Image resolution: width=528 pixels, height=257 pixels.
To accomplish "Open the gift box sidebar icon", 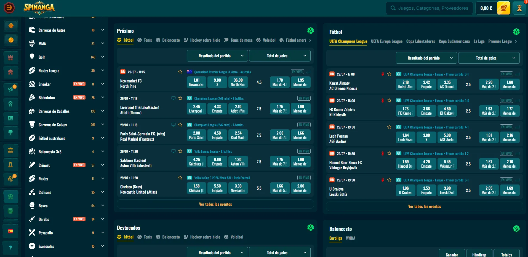I will [10, 58].
